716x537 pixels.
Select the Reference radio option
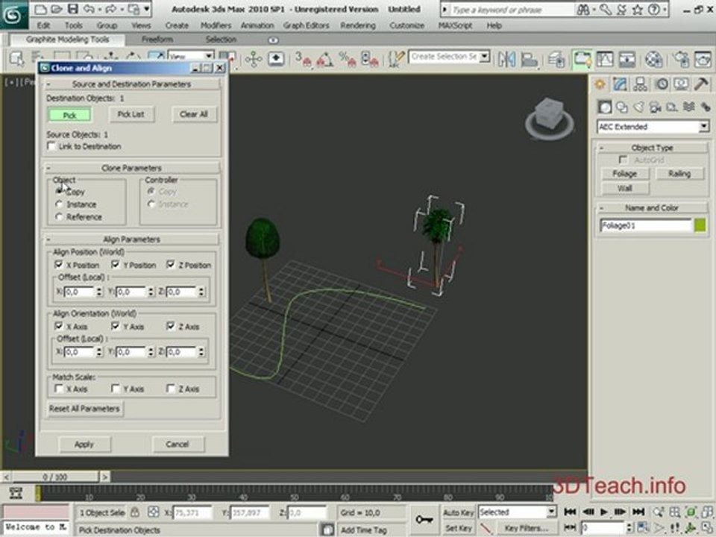[x=60, y=217]
